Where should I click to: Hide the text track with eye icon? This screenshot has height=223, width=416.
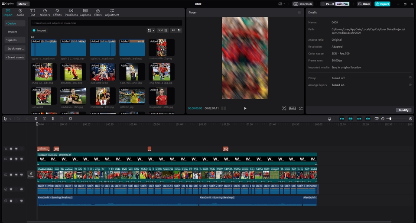(x=16, y=149)
